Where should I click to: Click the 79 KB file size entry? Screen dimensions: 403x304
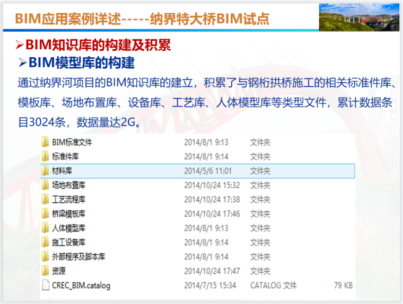pos(343,285)
